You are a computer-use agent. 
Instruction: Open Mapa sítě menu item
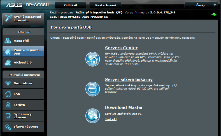click(x=23, y=41)
